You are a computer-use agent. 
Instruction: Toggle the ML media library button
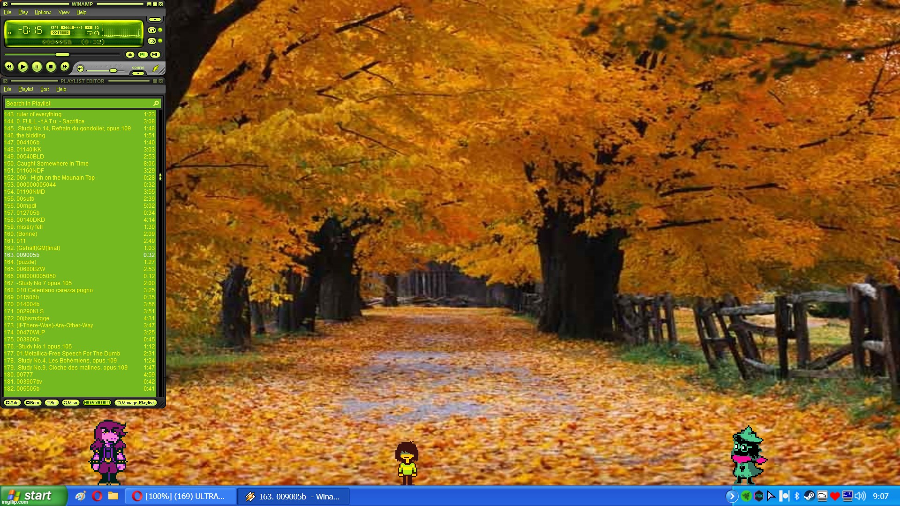[x=155, y=55]
